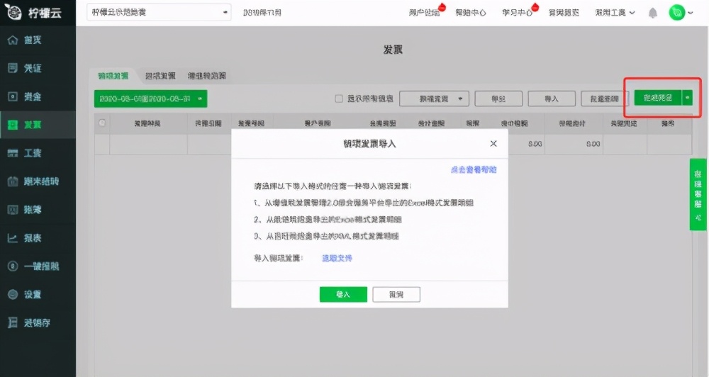Switch to the second invoice tab

pyautogui.click(x=160, y=76)
